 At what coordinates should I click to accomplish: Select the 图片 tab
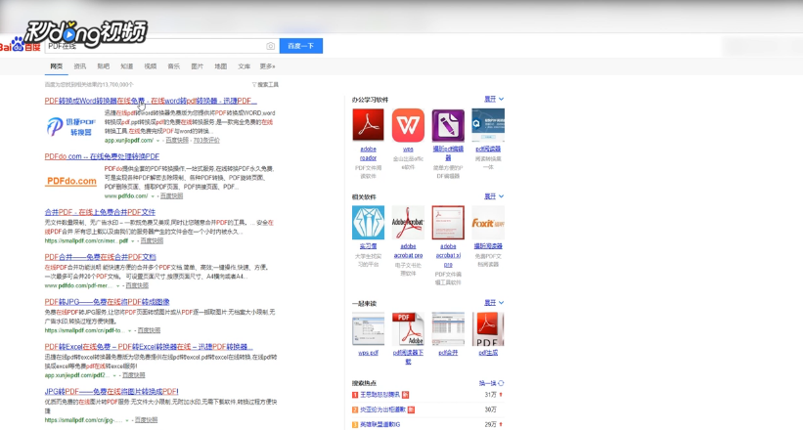coord(198,66)
